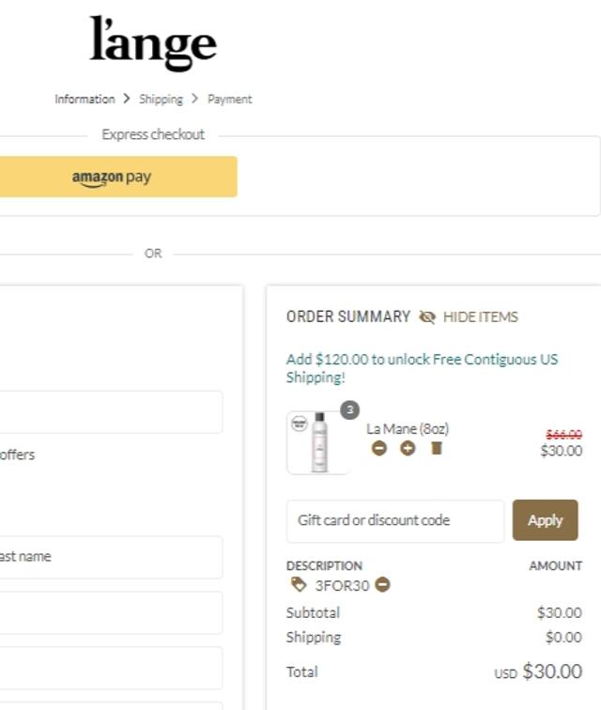The image size is (601, 710).
Task: Click the 3FOR30 discount tag icon
Action: click(x=299, y=585)
